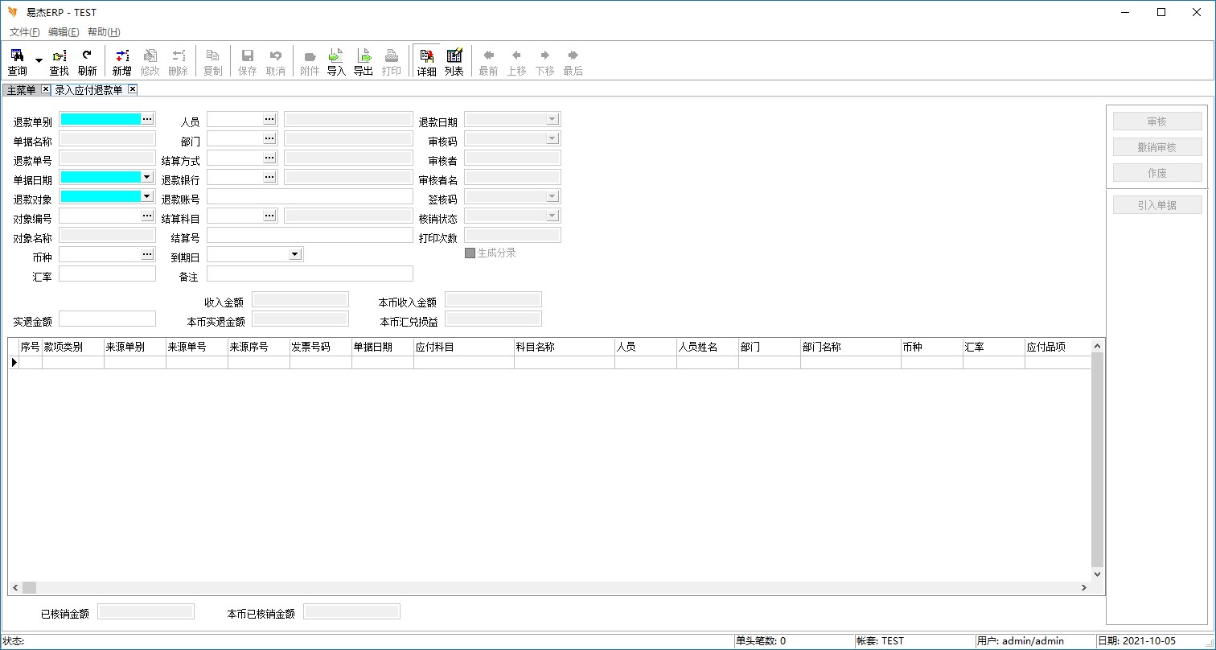The width and height of the screenshot is (1216, 650).
Task: Close the 主菜单 tab
Action: pos(46,89)
